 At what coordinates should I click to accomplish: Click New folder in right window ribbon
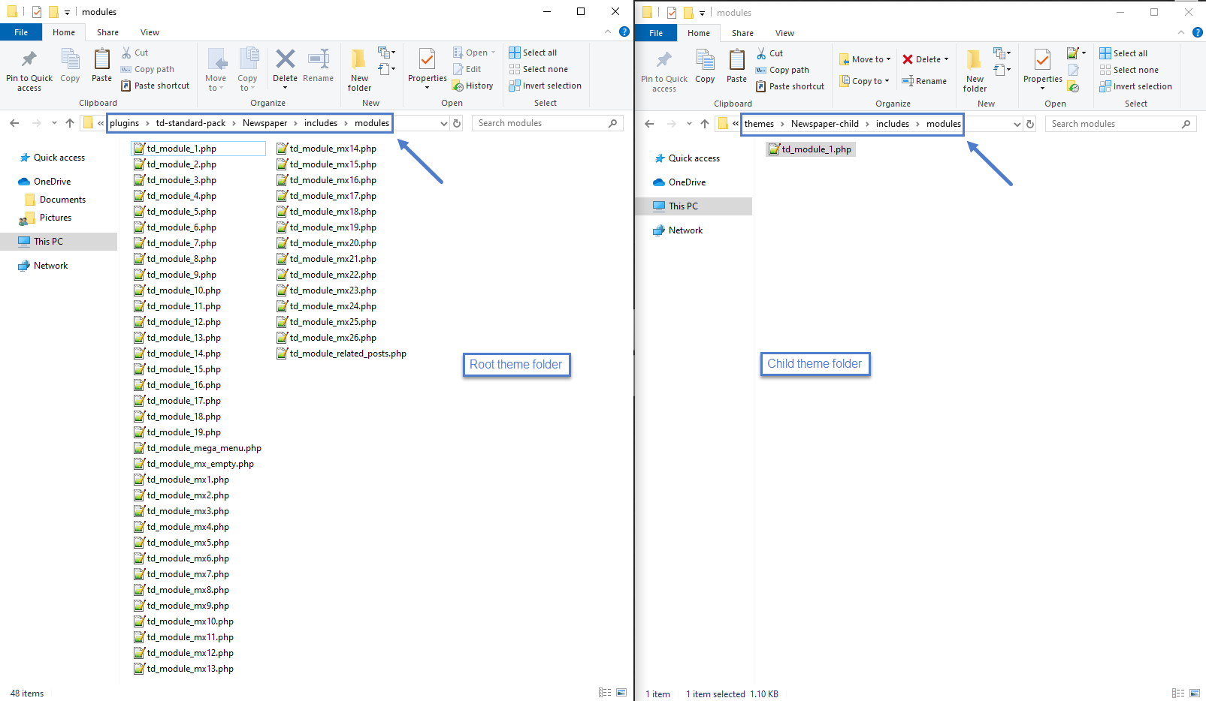(975, 71)
